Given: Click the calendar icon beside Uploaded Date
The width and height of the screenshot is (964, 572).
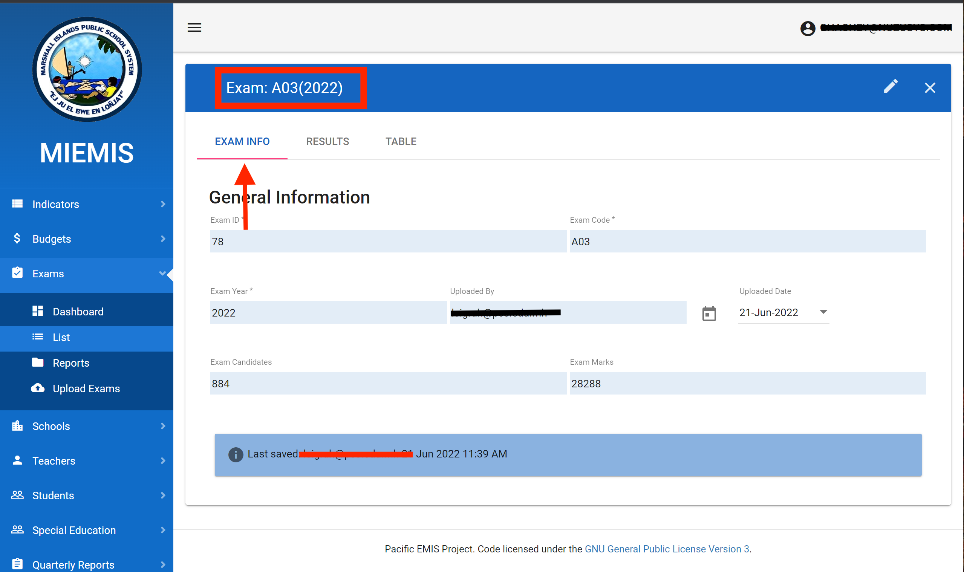Looking at the screenshot, I should [708, 314].
